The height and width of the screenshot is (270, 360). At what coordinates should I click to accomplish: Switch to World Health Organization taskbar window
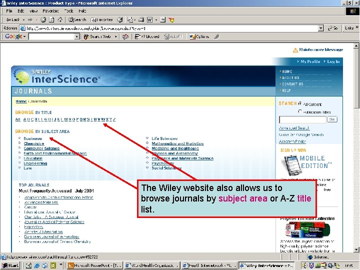coord(152,265)
